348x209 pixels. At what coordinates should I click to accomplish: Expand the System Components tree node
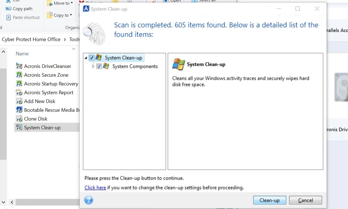pos(93,66)
